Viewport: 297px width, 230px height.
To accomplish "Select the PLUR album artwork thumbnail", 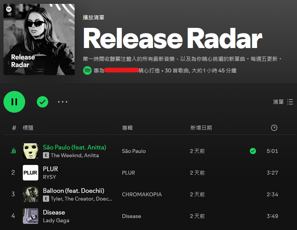I will 31,173.
